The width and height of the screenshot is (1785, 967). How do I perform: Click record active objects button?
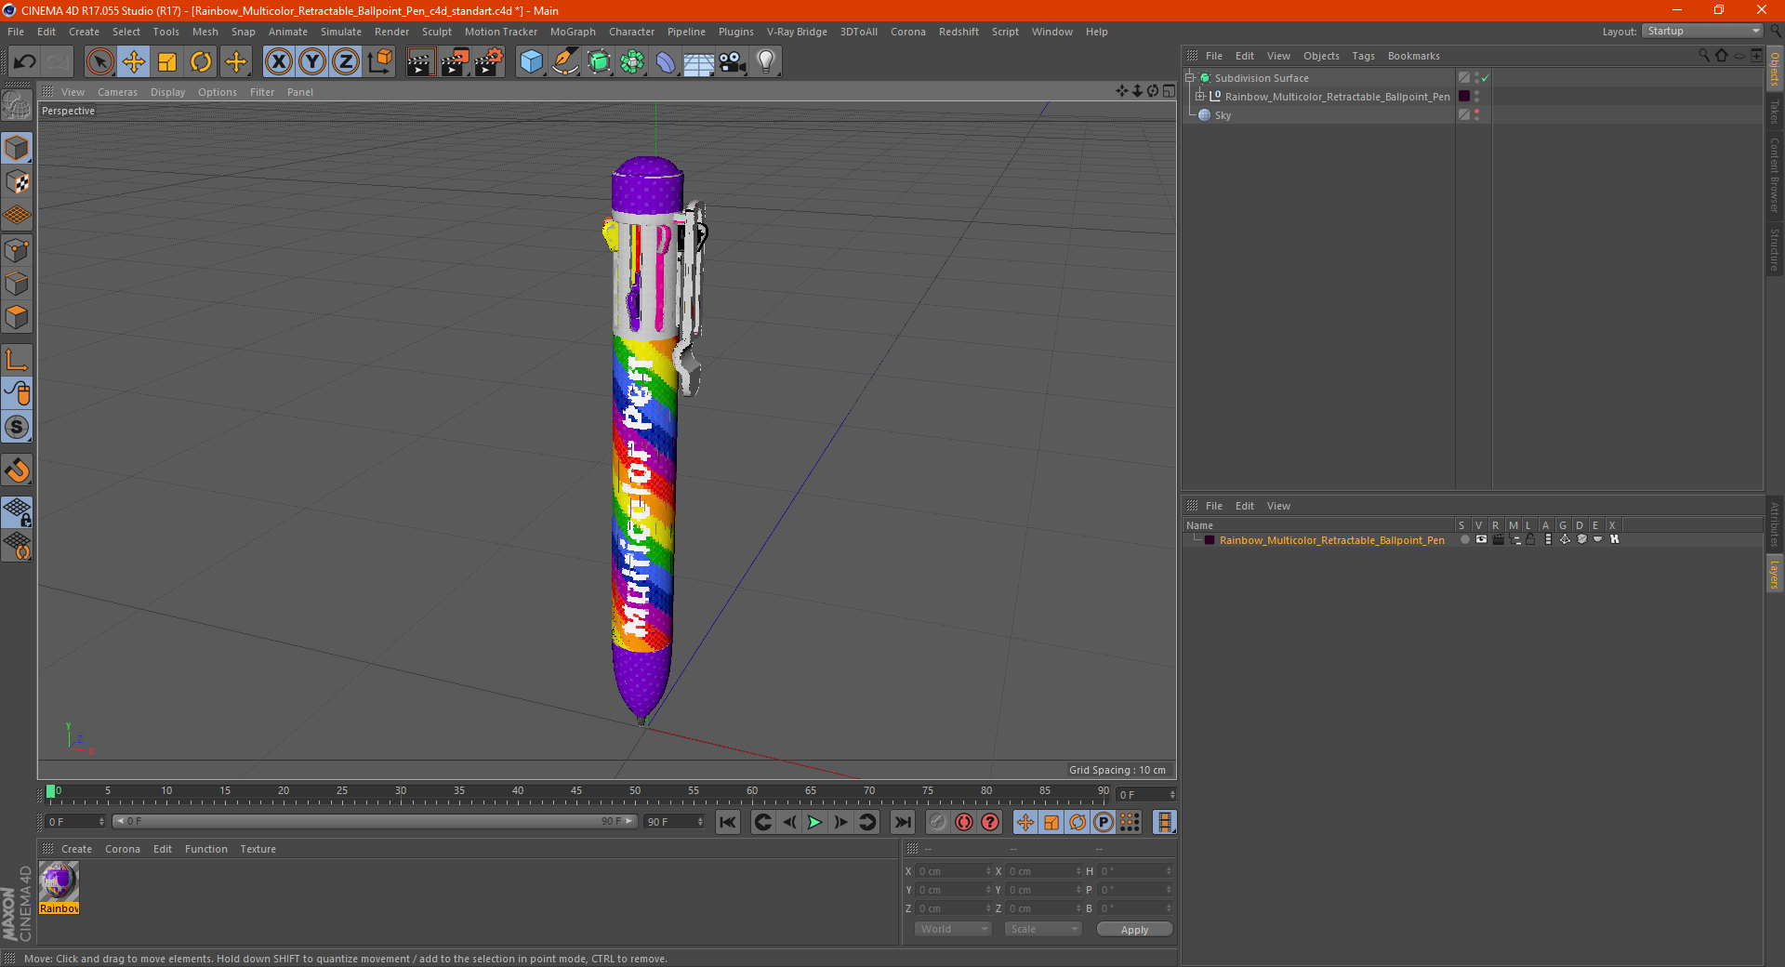pos(937,822)
